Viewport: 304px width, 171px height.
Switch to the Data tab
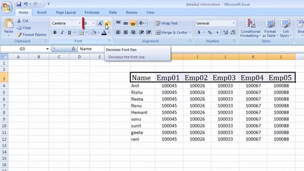(113, 12)
